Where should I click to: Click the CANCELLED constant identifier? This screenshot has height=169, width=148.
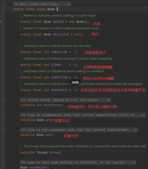tap(59, 52)
